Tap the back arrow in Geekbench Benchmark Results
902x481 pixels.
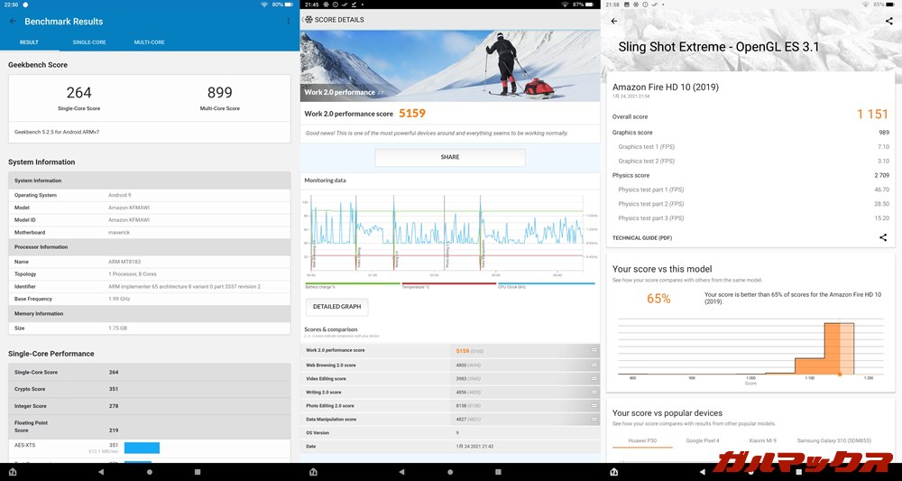(x=13, y=21)
